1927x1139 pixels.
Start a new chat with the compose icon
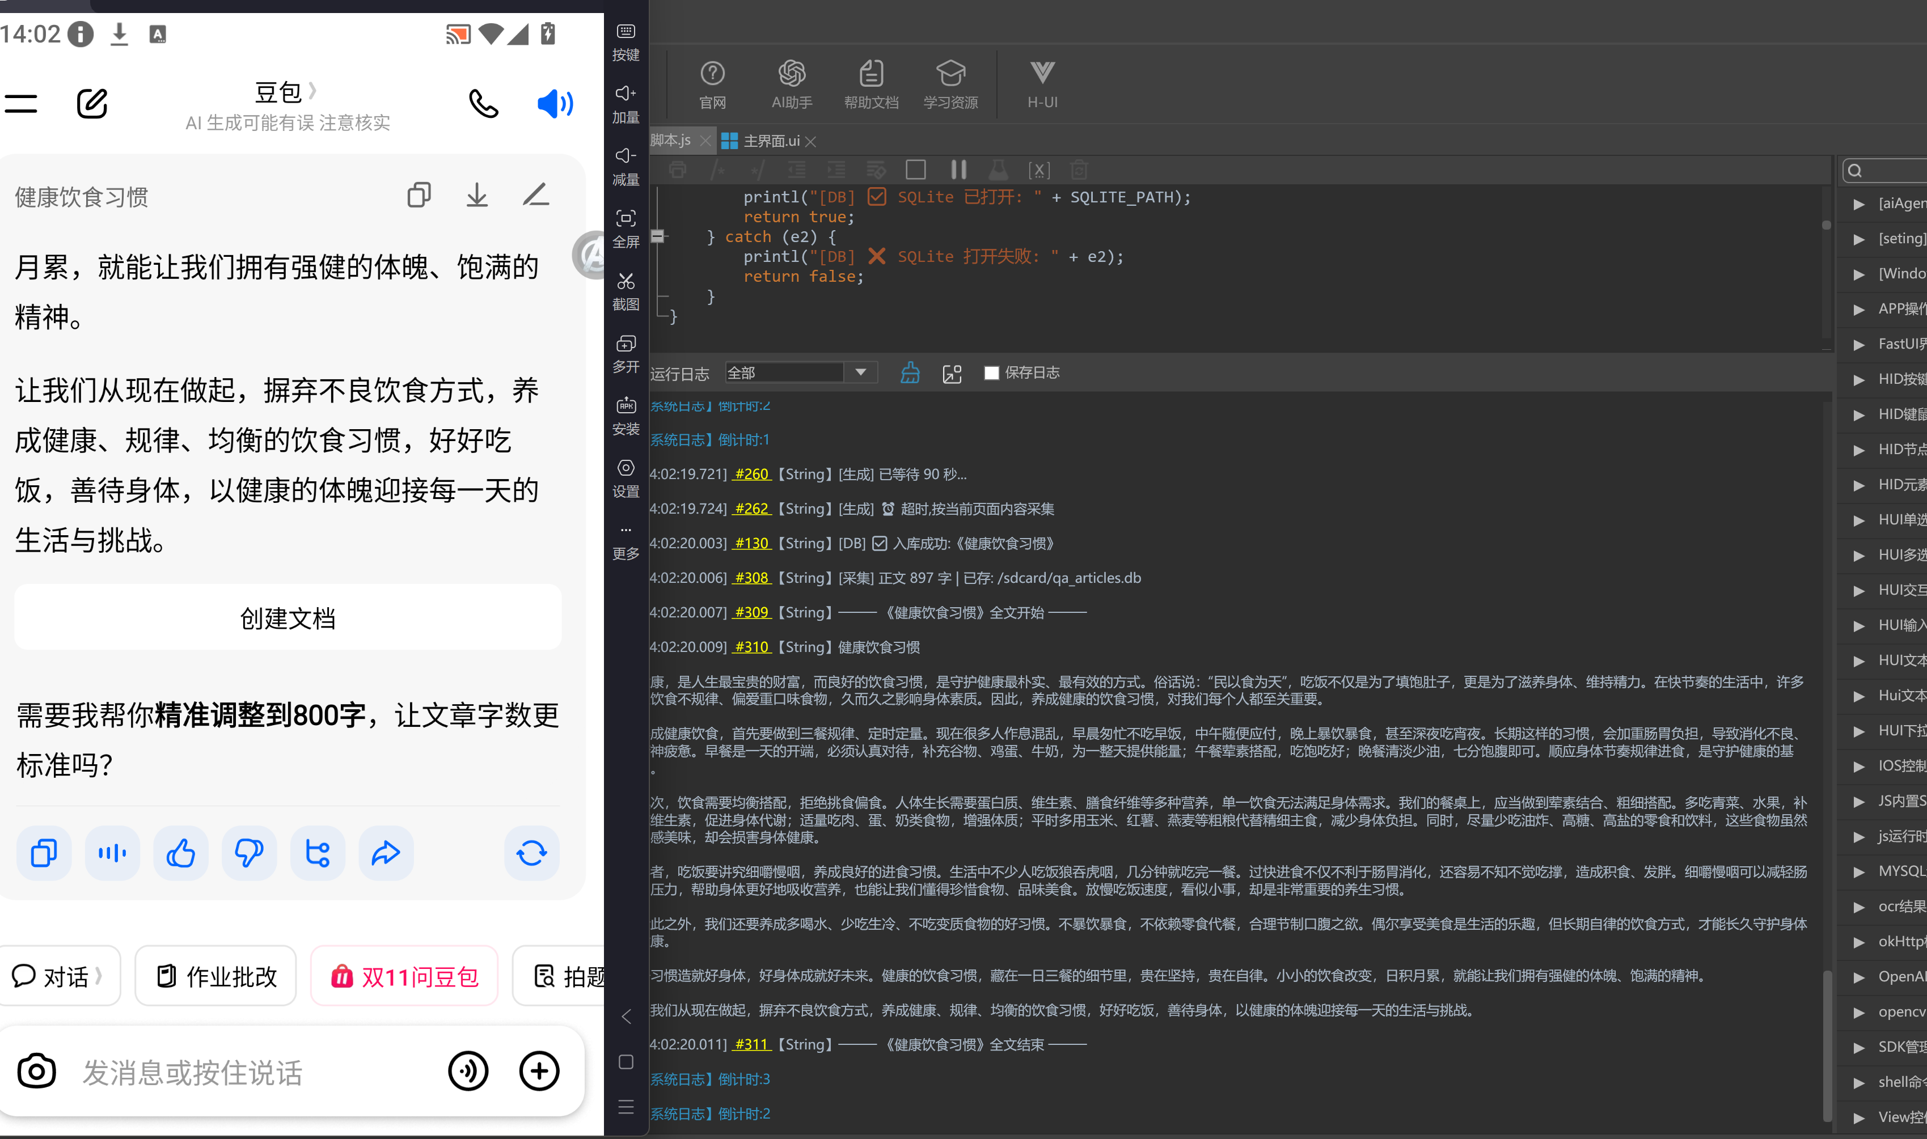(92, 104)
